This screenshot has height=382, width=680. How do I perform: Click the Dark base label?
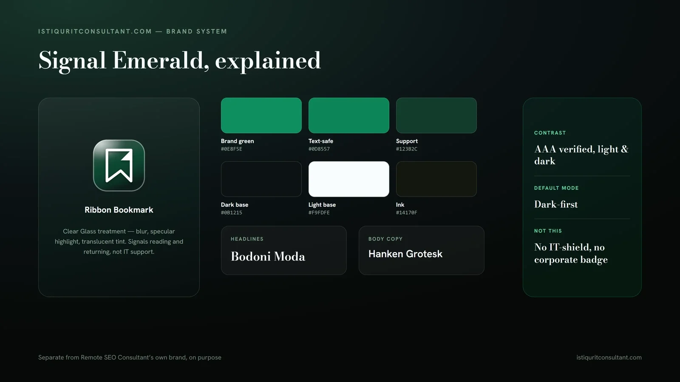click(235, 205)
